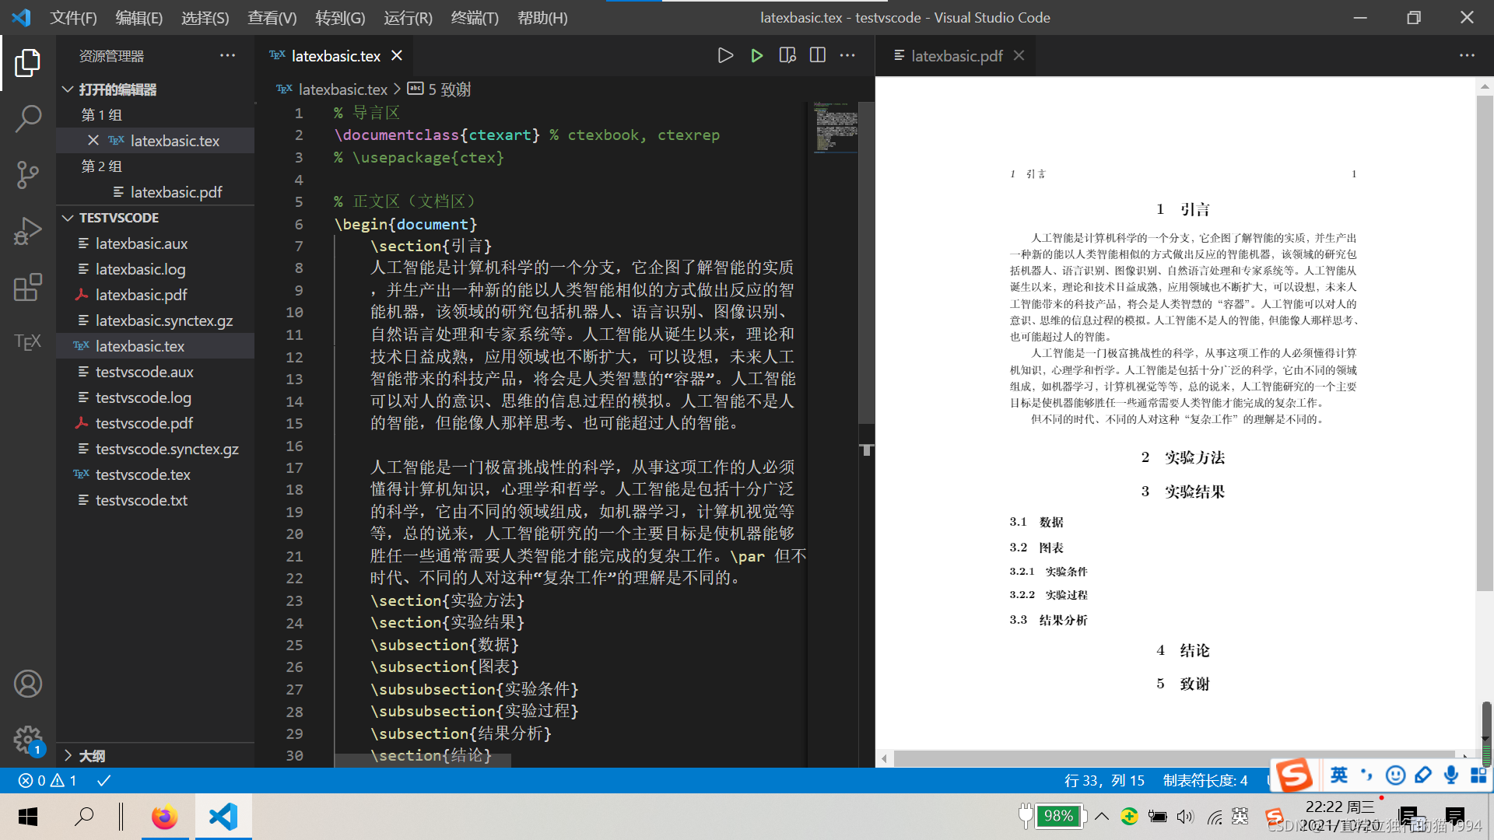The height and width of the screenshot is (840, 1494).
Task: Switch to the latexbasic.tex editor tab
Action: (335, 55)
